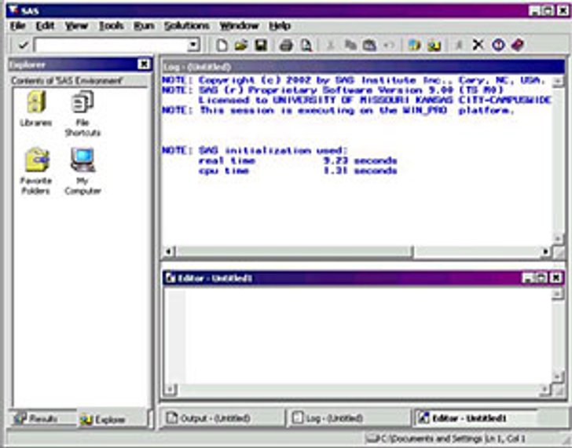
Task: Open the Help menu
Action: tap(280, 26)
